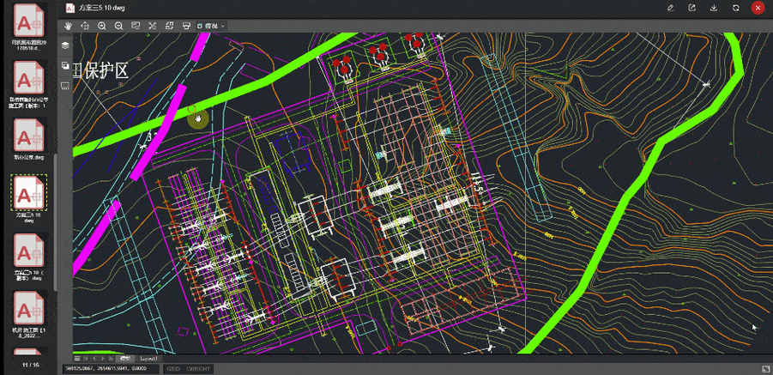Image resolution: width=773 pixels, height=375 pixels.
Task: Open the layout list menu icon
Action: tap(77, 358)
